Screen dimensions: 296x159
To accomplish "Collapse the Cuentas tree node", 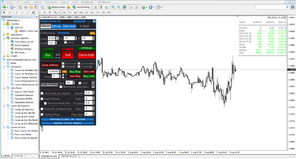I will (x=4, y=24).
